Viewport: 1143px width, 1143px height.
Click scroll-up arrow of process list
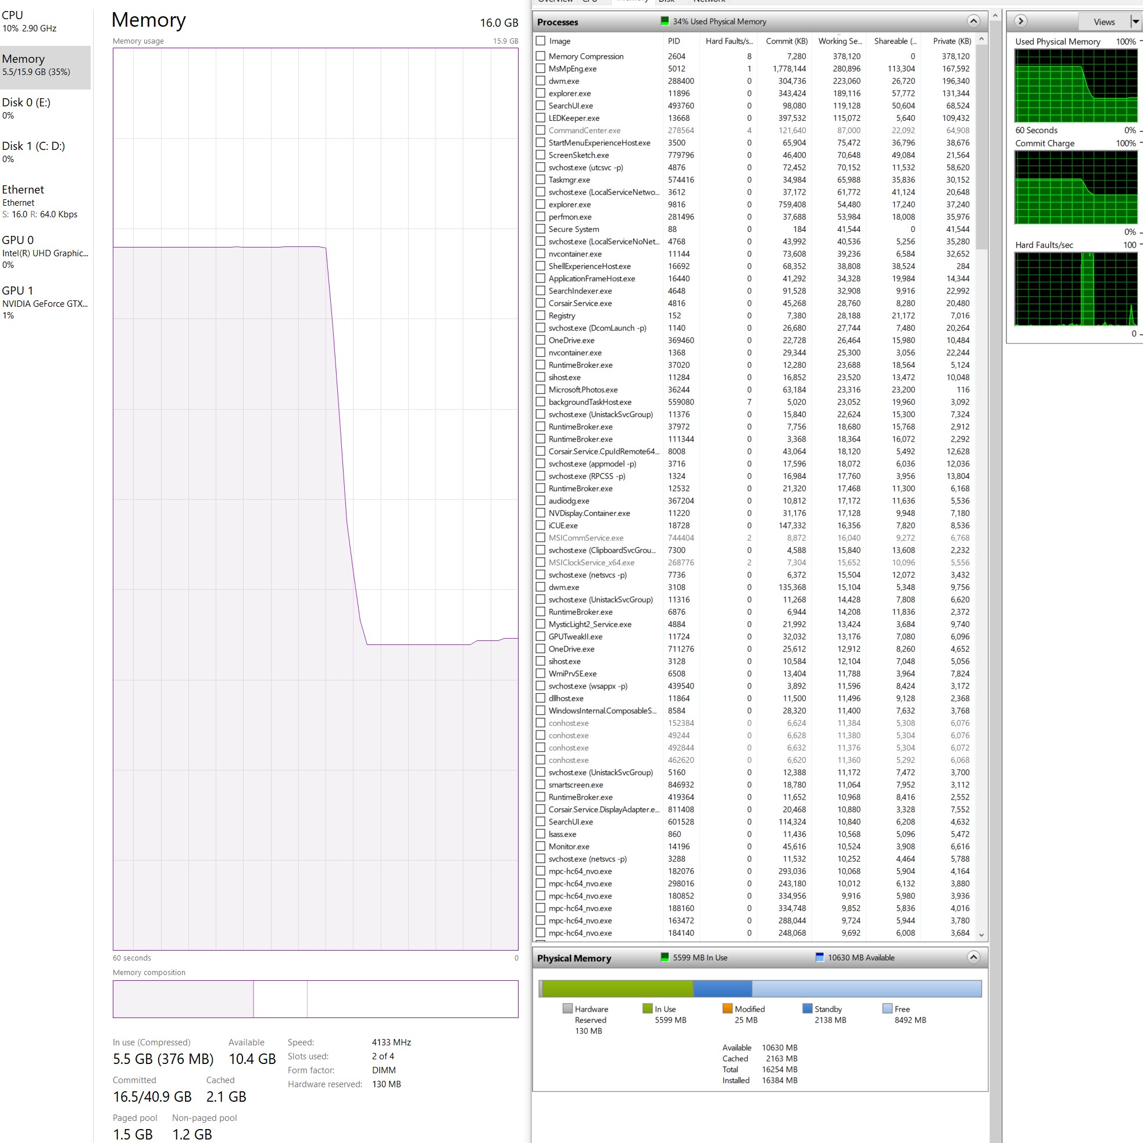click(981, 39)
